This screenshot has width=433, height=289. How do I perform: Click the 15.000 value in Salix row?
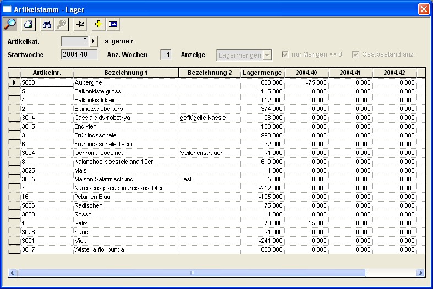point(306,223)
